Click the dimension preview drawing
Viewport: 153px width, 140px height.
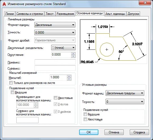coord(113,42)
